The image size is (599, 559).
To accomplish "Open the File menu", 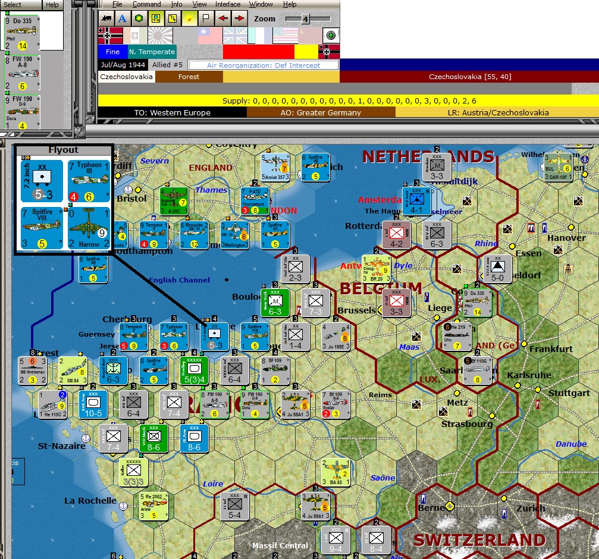I will point(117,4).
